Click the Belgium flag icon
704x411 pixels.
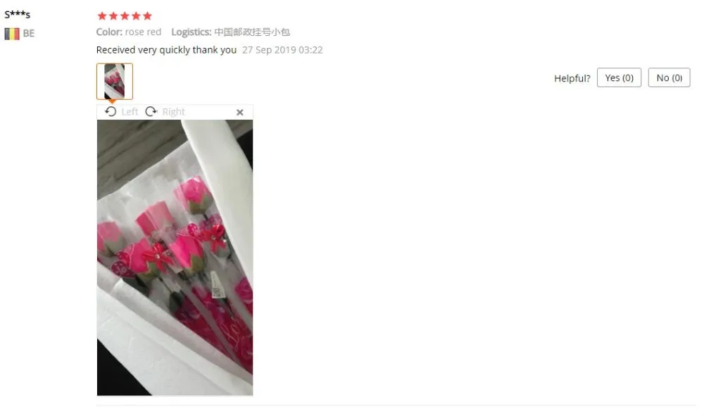[12, 34]
